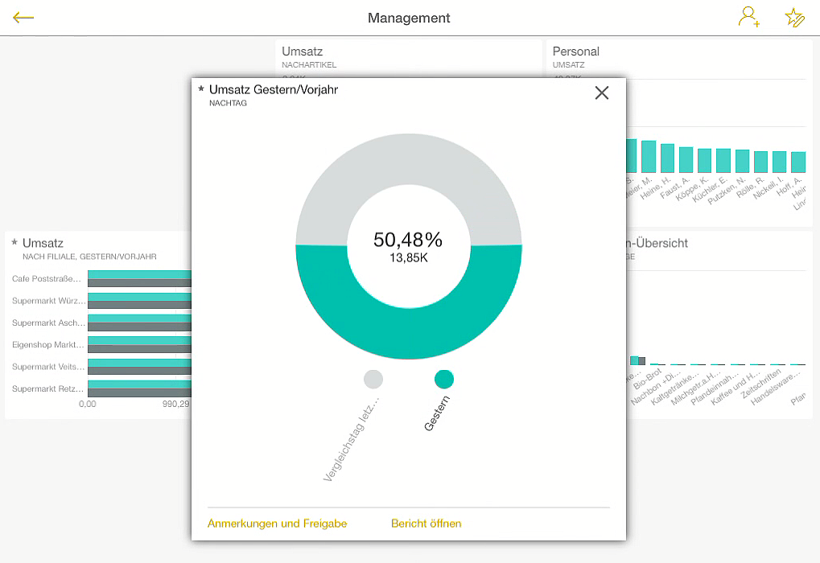Image resolution: width=820 pixels, height=563 pixels.
Task: Open the Umsatz Nachartikel tile
Action: (302, 51)
